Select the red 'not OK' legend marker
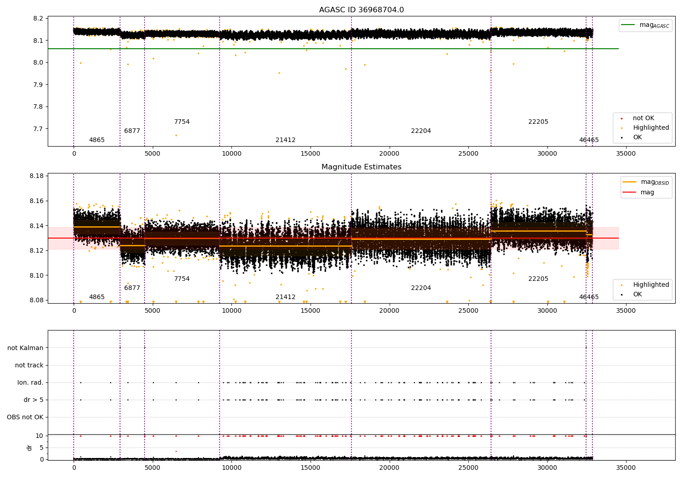 click(622, 118)
